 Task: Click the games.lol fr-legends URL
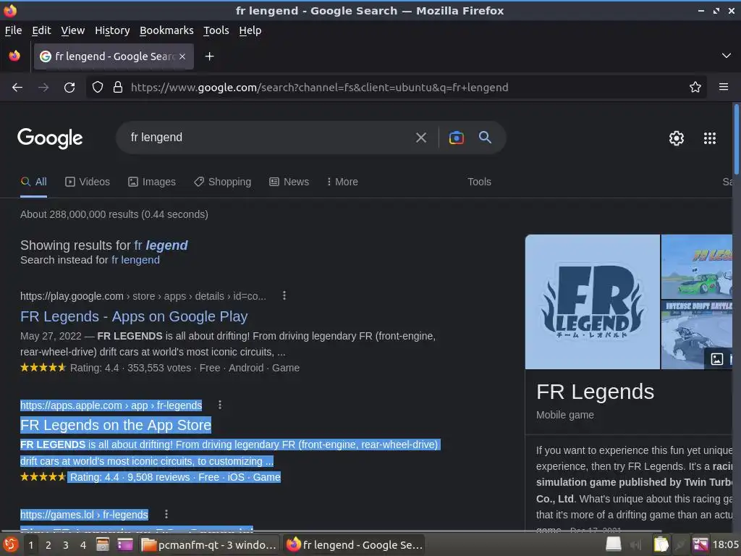pos(84,515)
